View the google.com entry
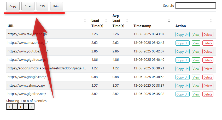 (x=196, y=77)
